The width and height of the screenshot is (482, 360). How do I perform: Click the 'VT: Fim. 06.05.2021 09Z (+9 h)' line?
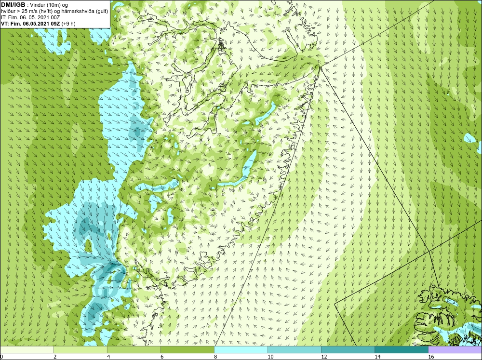38,23
